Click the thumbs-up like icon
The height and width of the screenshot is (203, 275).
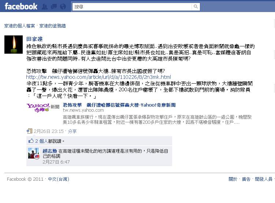31,141
